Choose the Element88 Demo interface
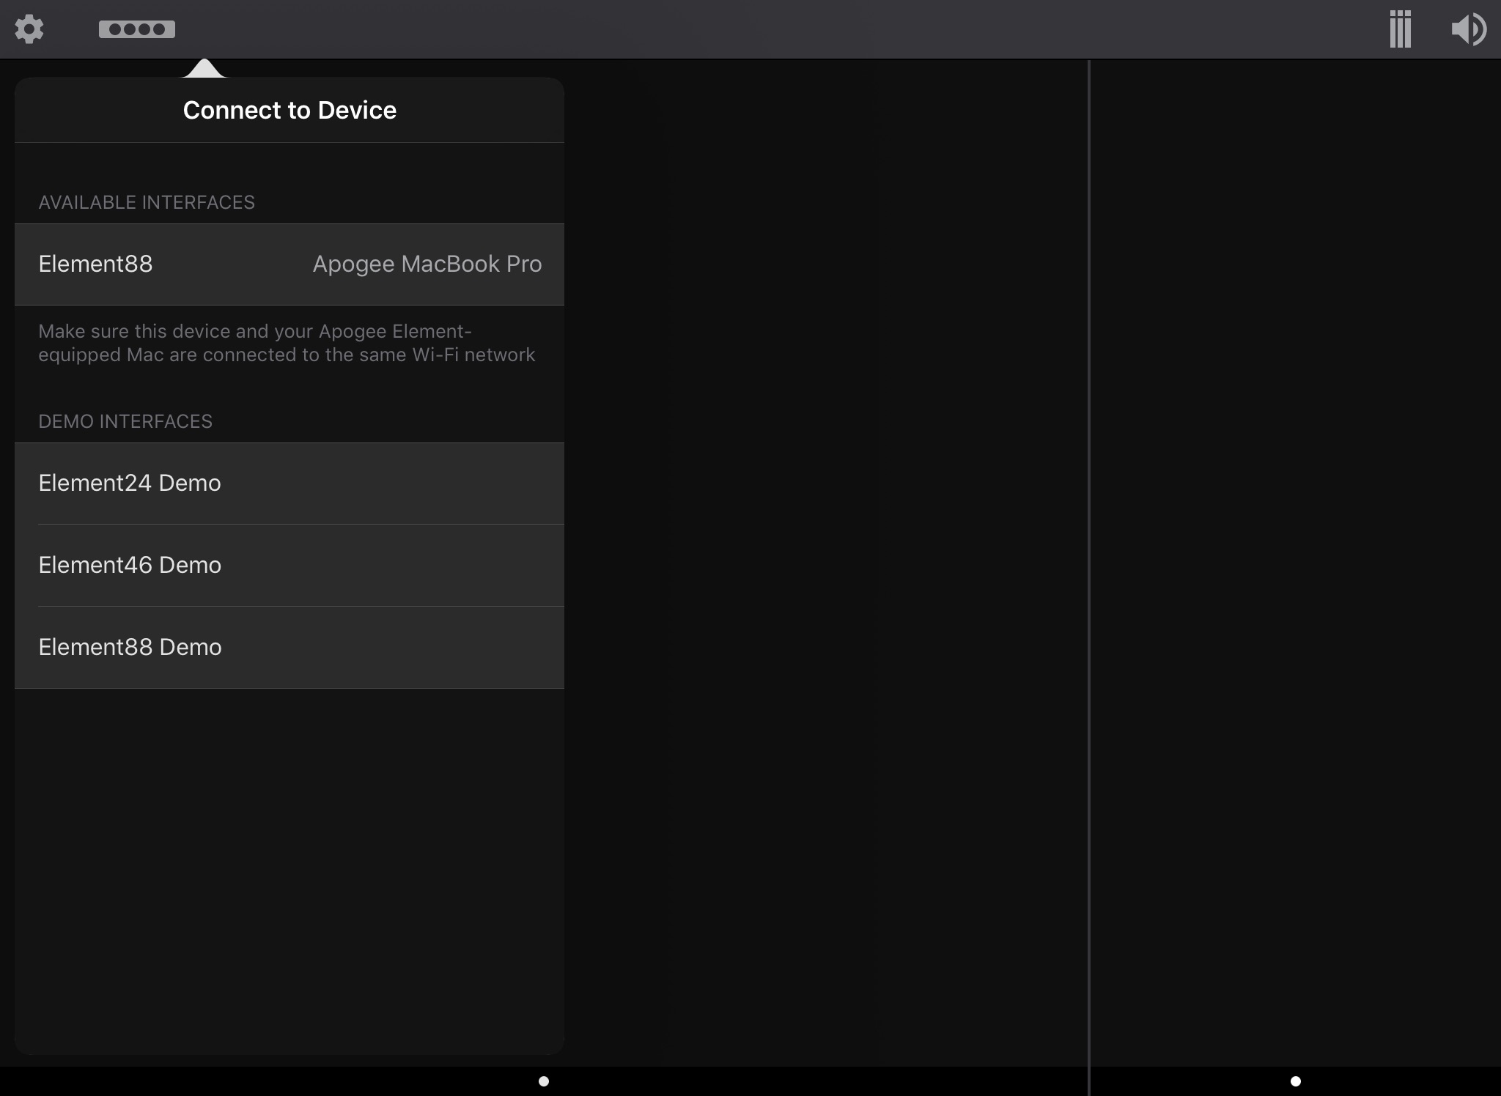1501x1096 pixels. [x=130, y=647]
